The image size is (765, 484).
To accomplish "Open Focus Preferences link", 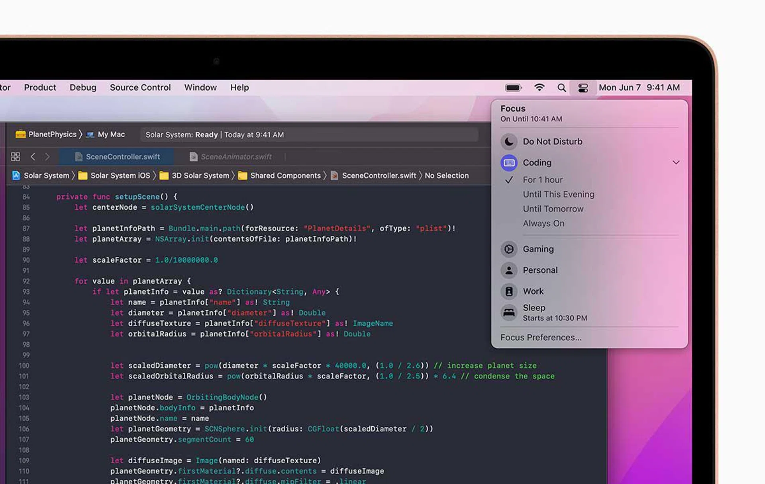I will 541,338.
